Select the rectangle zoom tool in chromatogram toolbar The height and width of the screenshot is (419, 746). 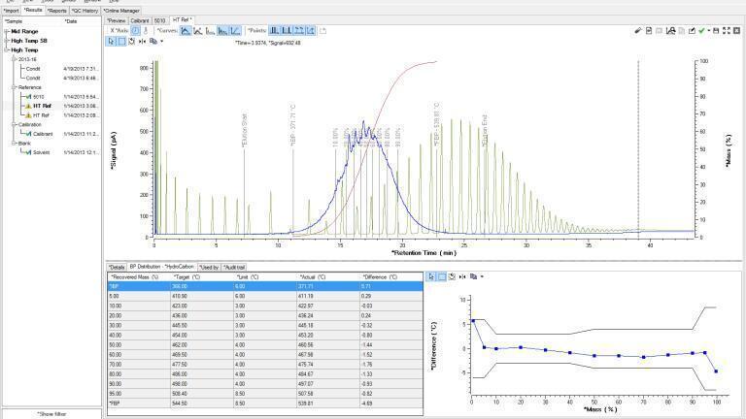click(x=121, y=42)
